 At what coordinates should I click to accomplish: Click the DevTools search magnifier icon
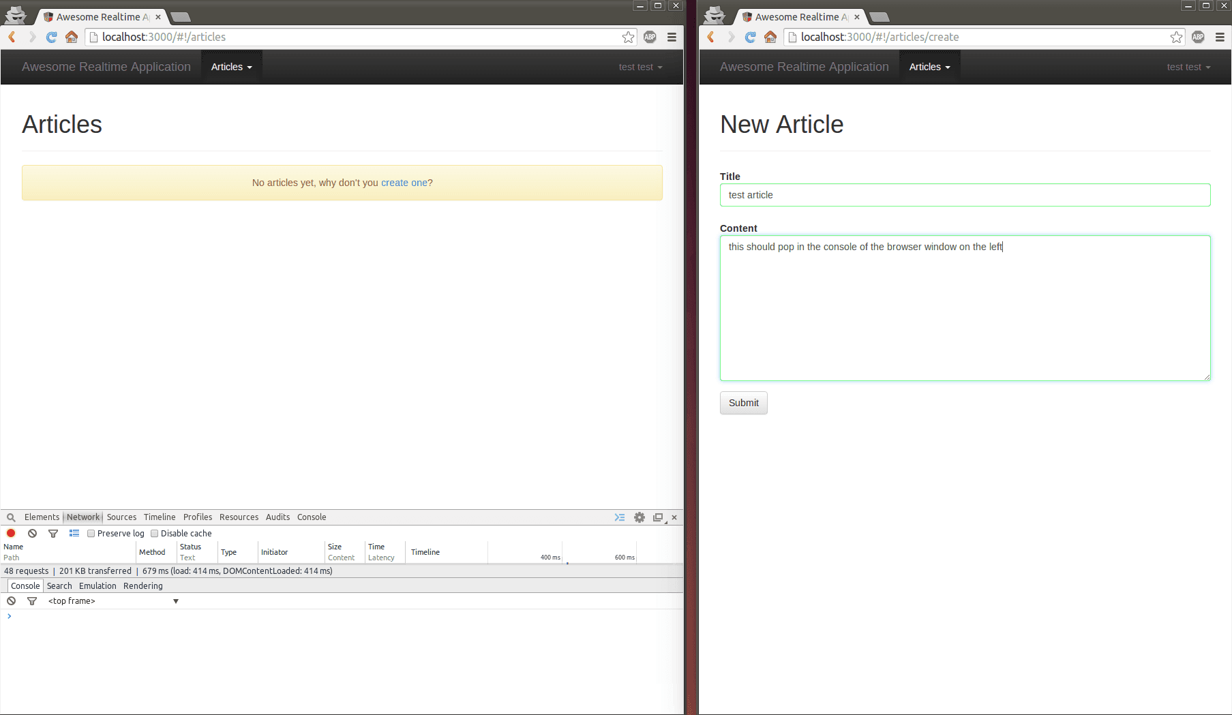pos(11,517)
